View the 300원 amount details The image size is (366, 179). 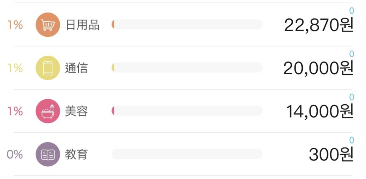[x=331, y=154]
